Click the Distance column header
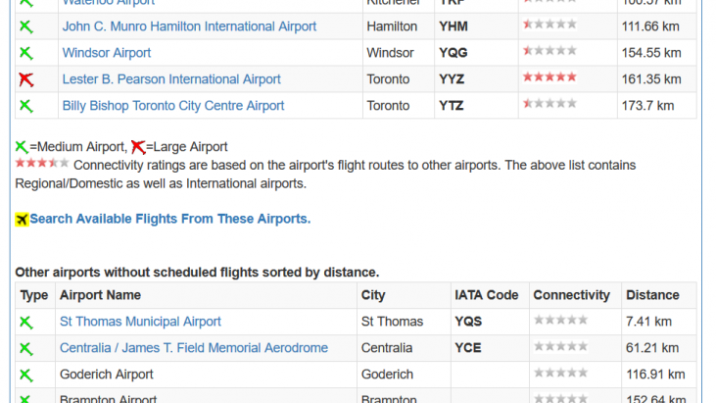 pyautogui.click(x=652, y=295)
